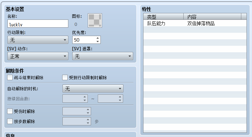Open the [SV] 动作 dropdown
This screenshot has height=137, width=252.
(38, 56)
